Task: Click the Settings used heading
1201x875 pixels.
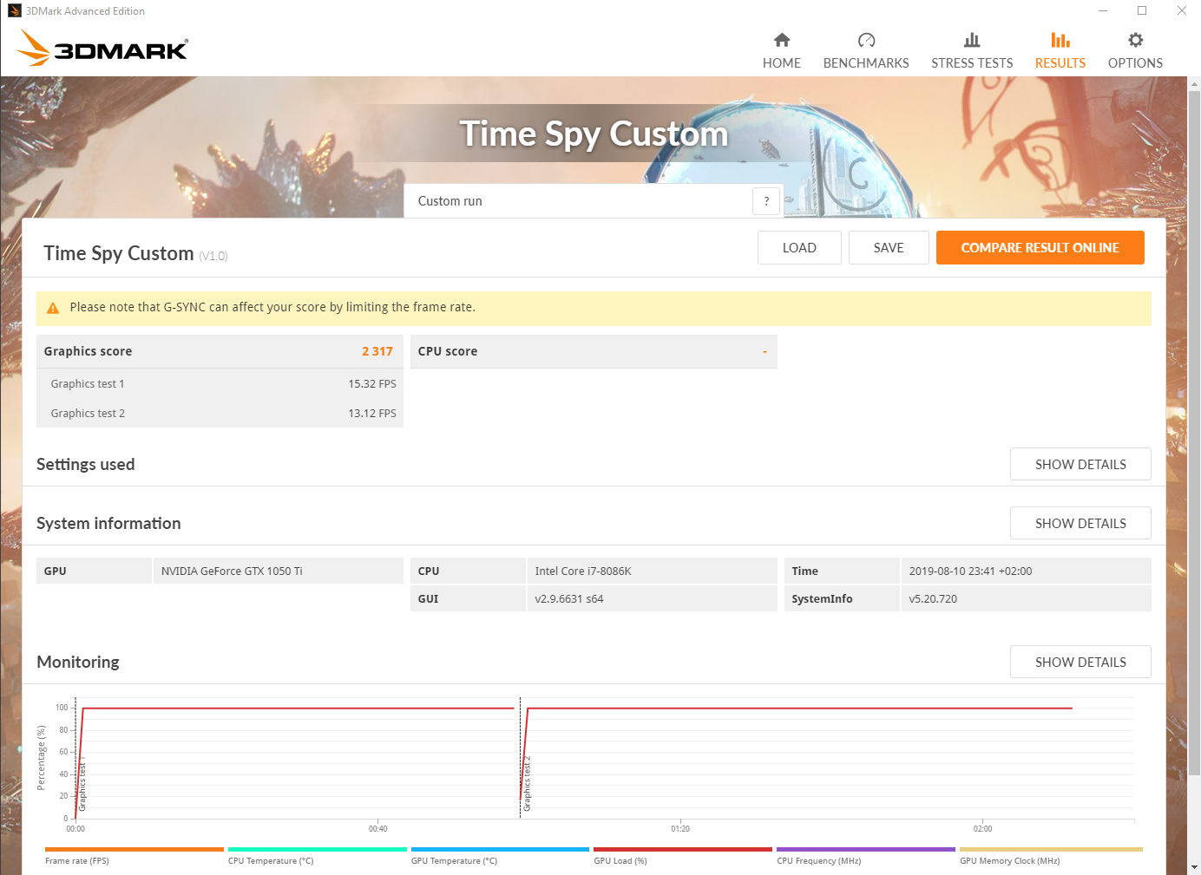Action: [86, 464]
